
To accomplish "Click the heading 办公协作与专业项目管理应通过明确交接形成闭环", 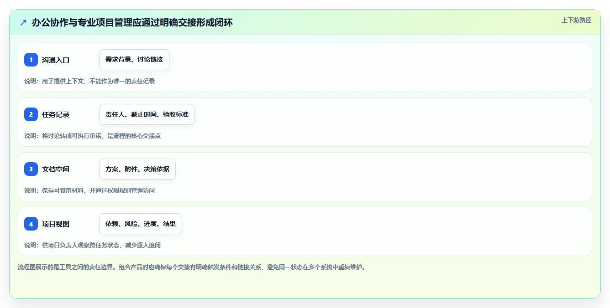I will click(x=132, y=22).
